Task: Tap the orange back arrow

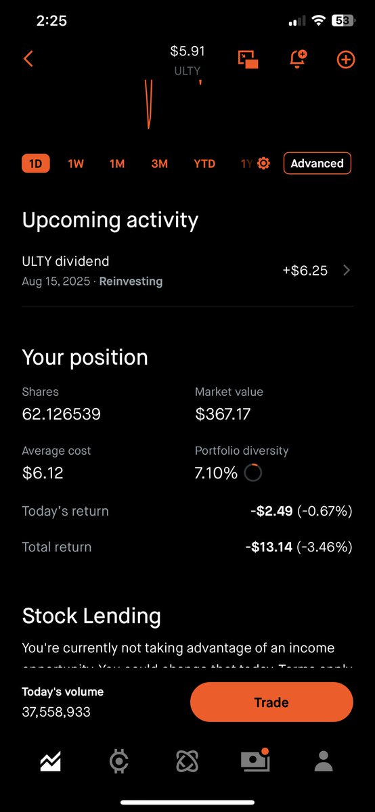Action: 28,59
